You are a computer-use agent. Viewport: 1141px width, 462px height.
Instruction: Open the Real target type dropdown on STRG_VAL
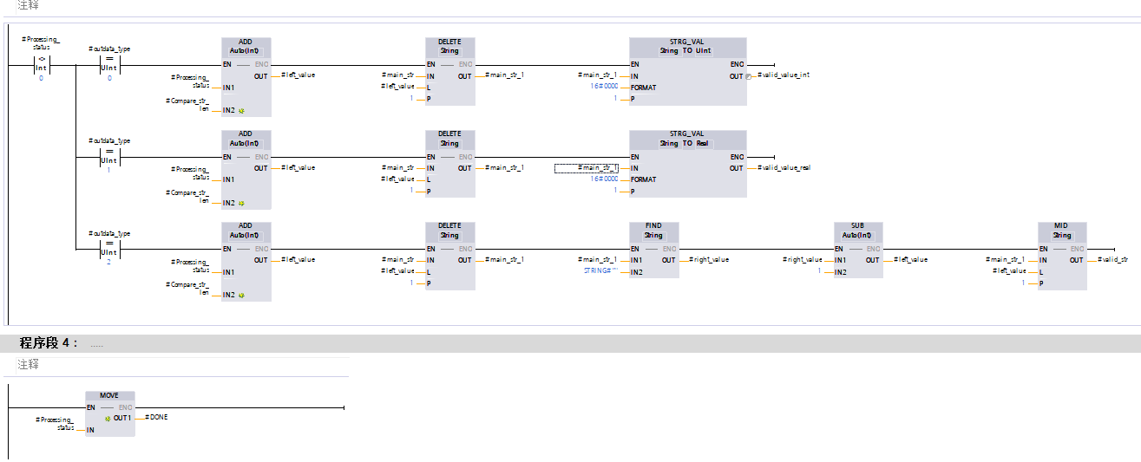(x=702, y=143)
